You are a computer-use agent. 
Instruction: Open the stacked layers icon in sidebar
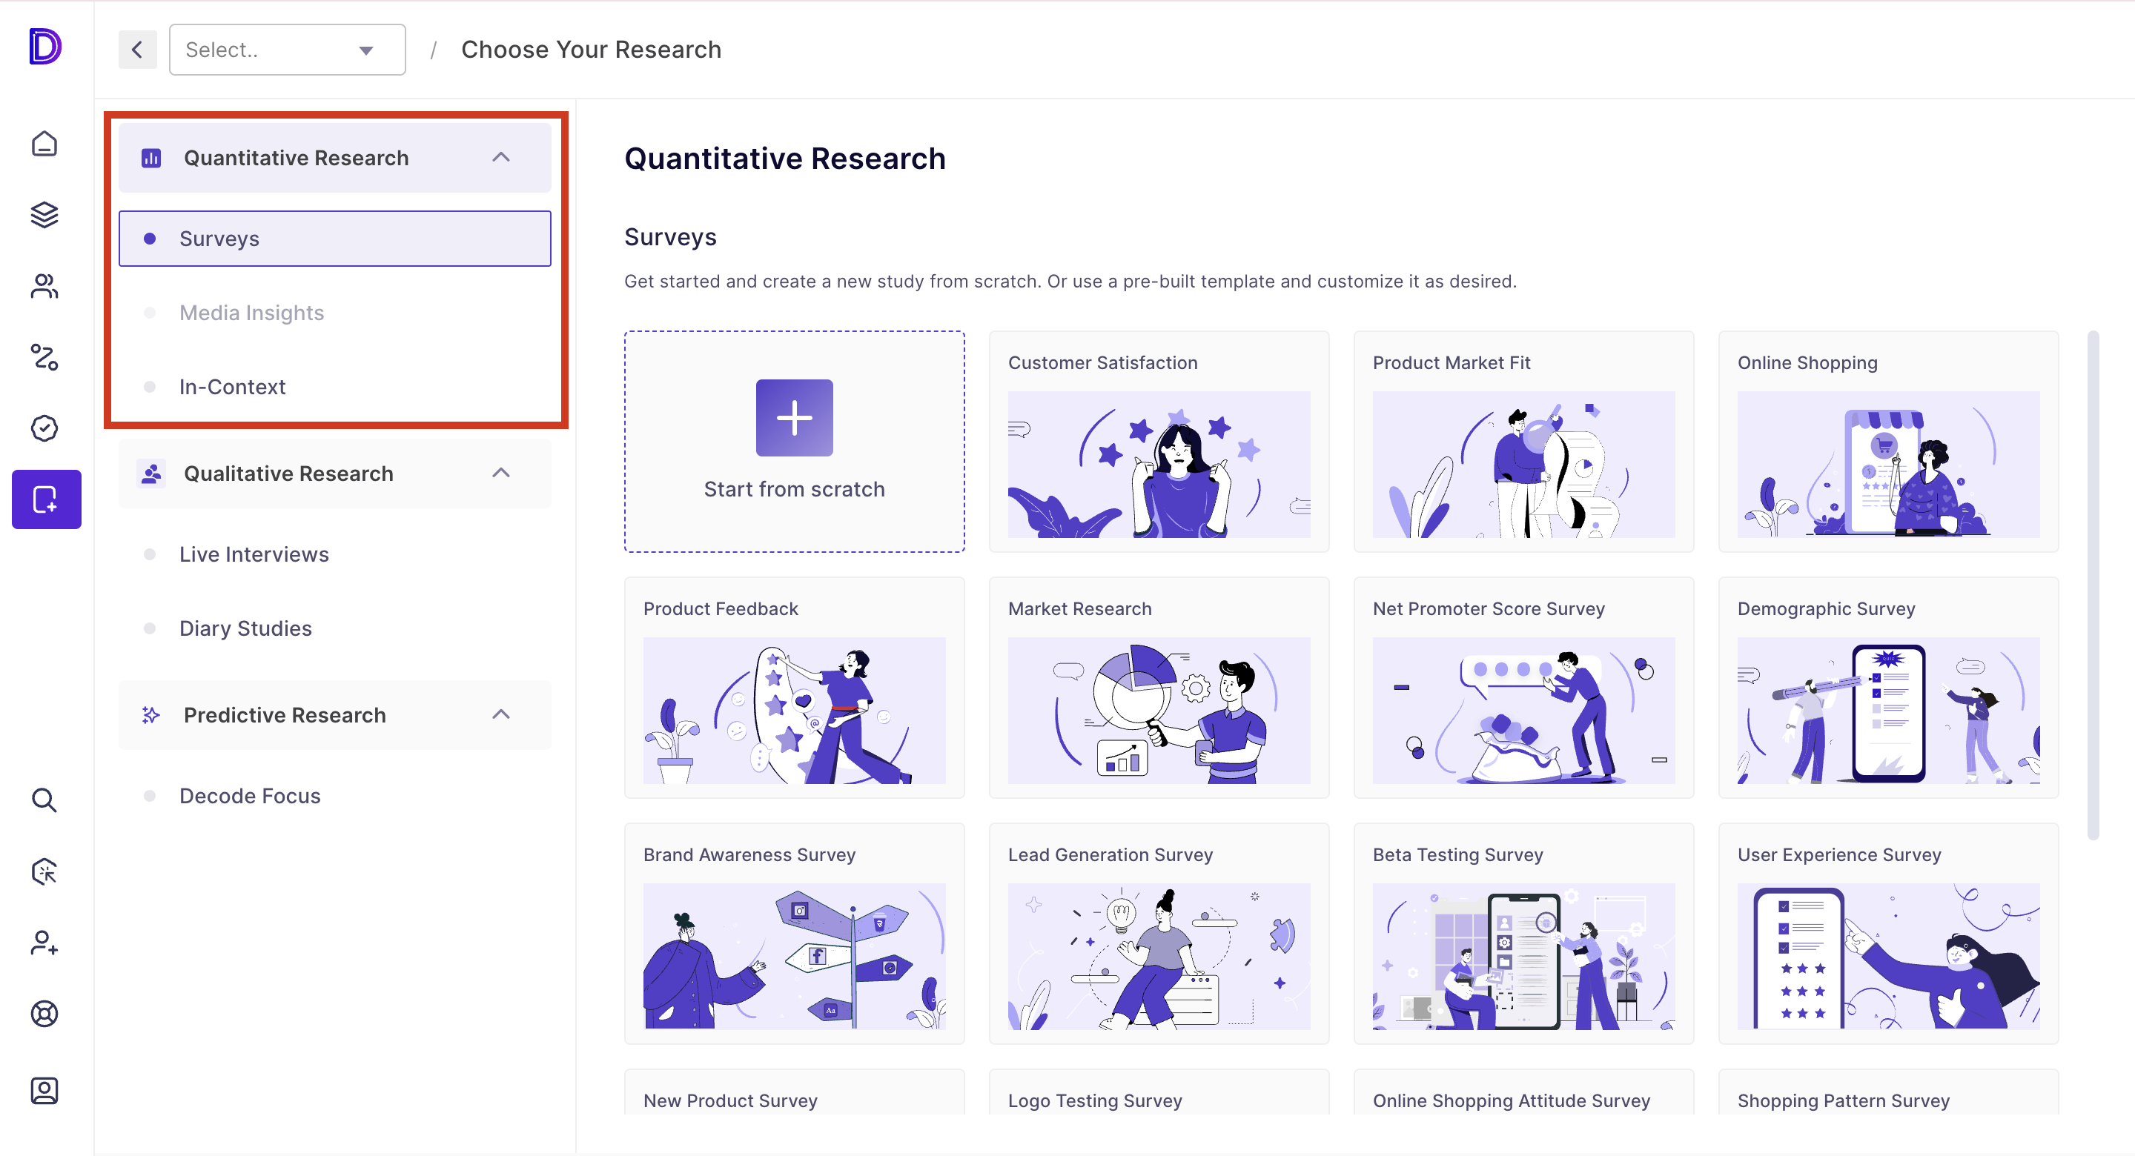pyautogui.click(x=44, y=216)
